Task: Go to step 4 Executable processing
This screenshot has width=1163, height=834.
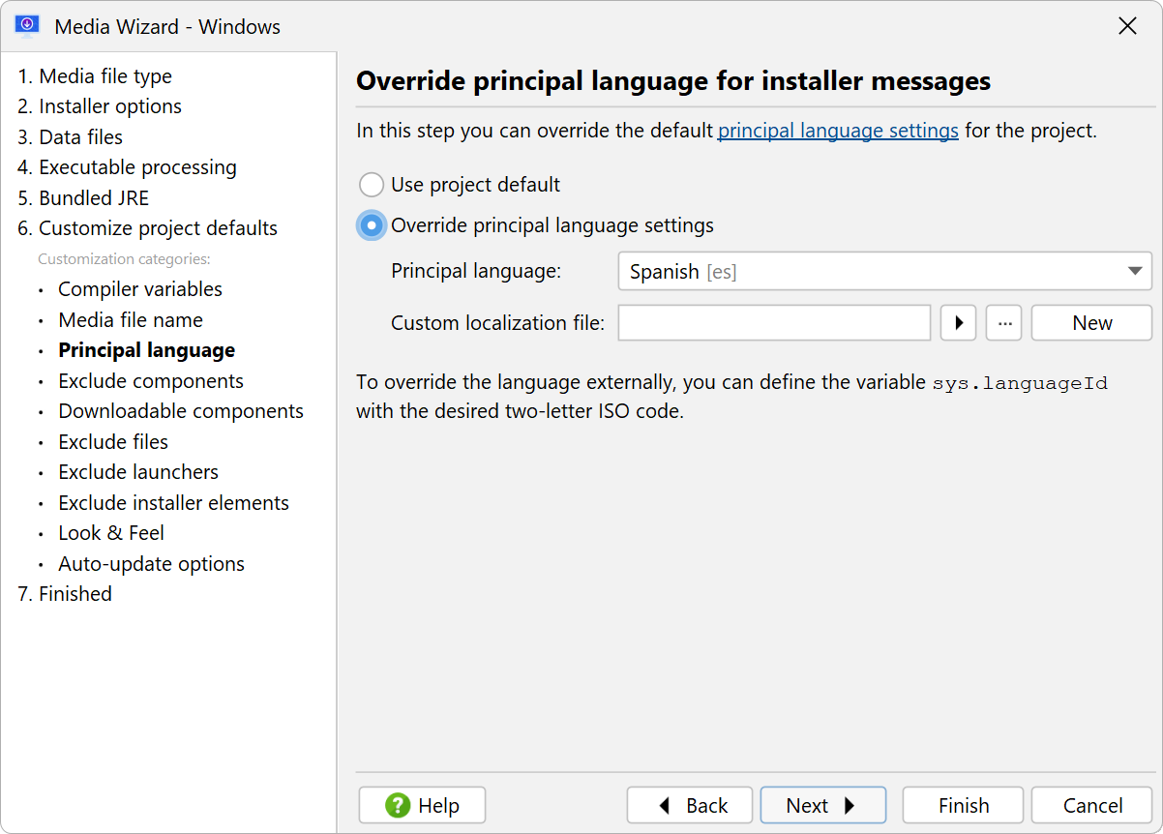Action: click(x=127, y=167)
